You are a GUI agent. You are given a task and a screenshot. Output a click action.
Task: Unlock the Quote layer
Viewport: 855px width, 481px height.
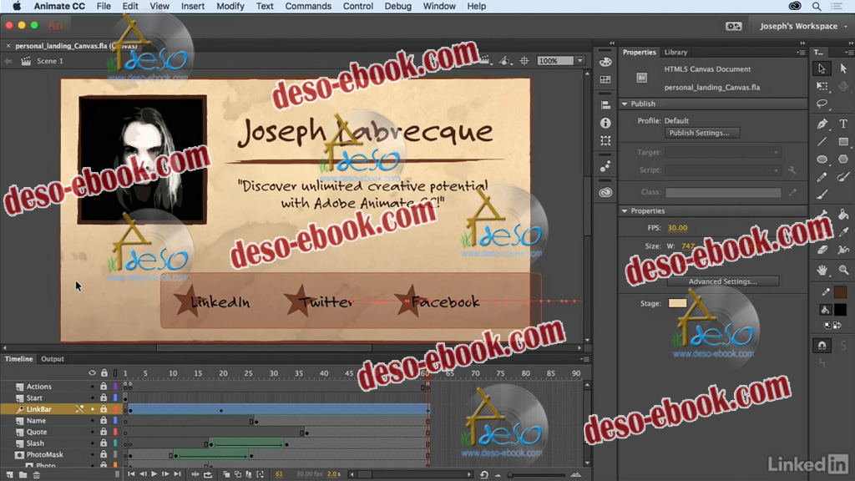pos(104,433)
